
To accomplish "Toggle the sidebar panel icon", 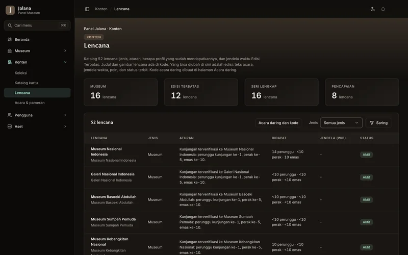I will pyautogui.click(x=87, y=9).
